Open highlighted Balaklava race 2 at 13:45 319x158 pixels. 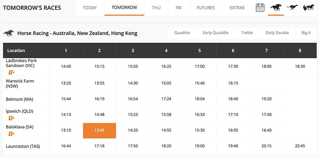tap(99, 130)
